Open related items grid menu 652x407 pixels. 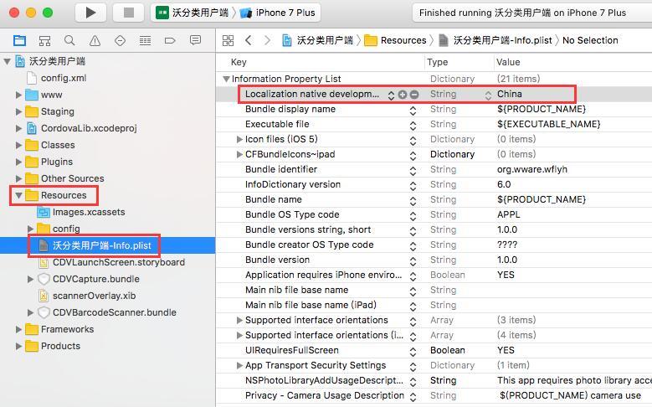coord(228,40)
